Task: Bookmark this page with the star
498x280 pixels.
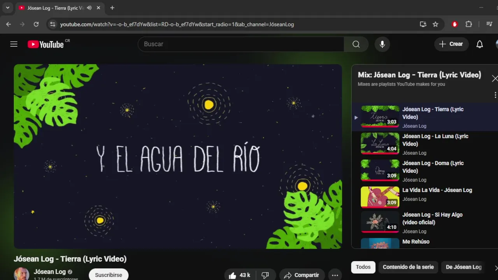Action: click(x=435, y=24)
